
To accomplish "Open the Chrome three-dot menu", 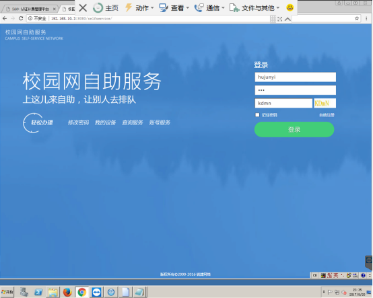I will point(366,19).
